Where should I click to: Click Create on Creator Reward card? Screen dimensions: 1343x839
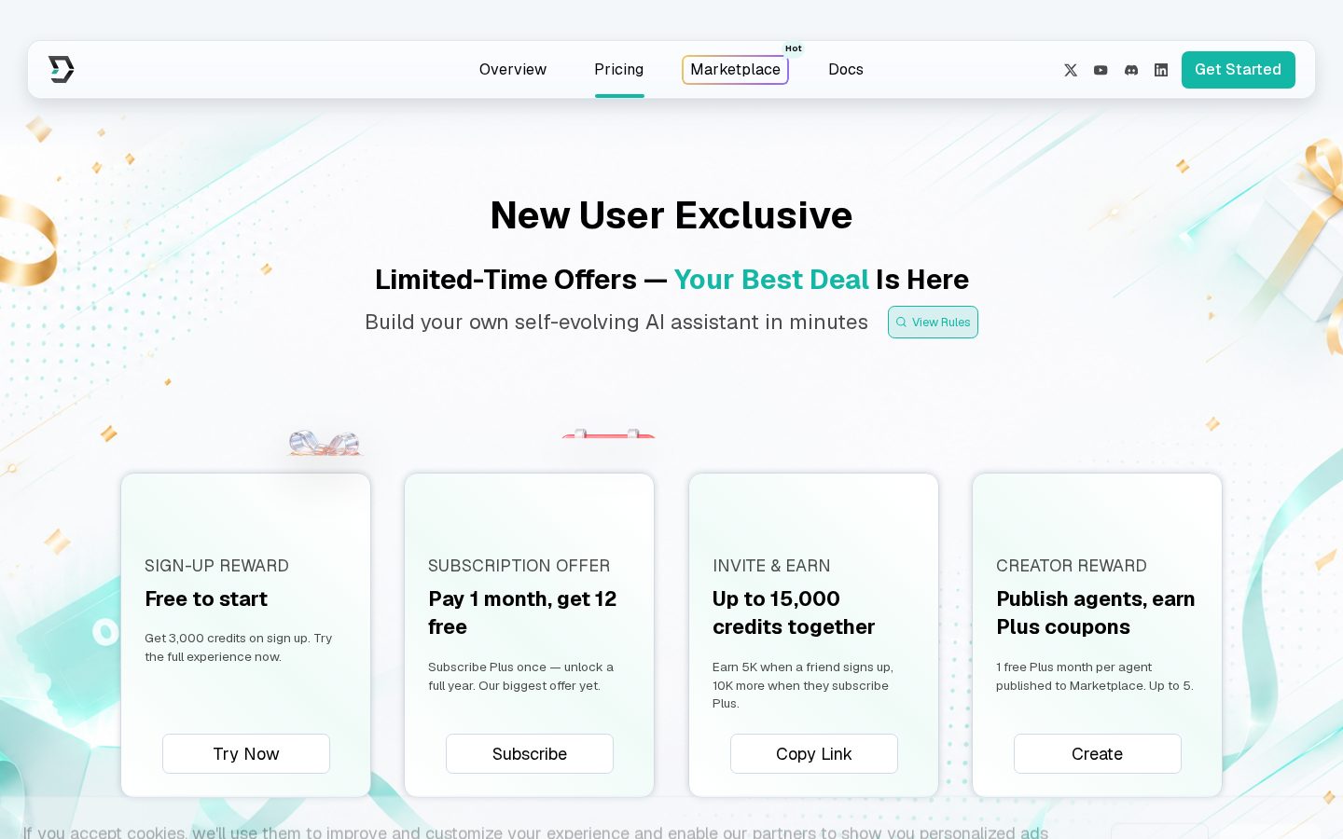click(1098, 753)
